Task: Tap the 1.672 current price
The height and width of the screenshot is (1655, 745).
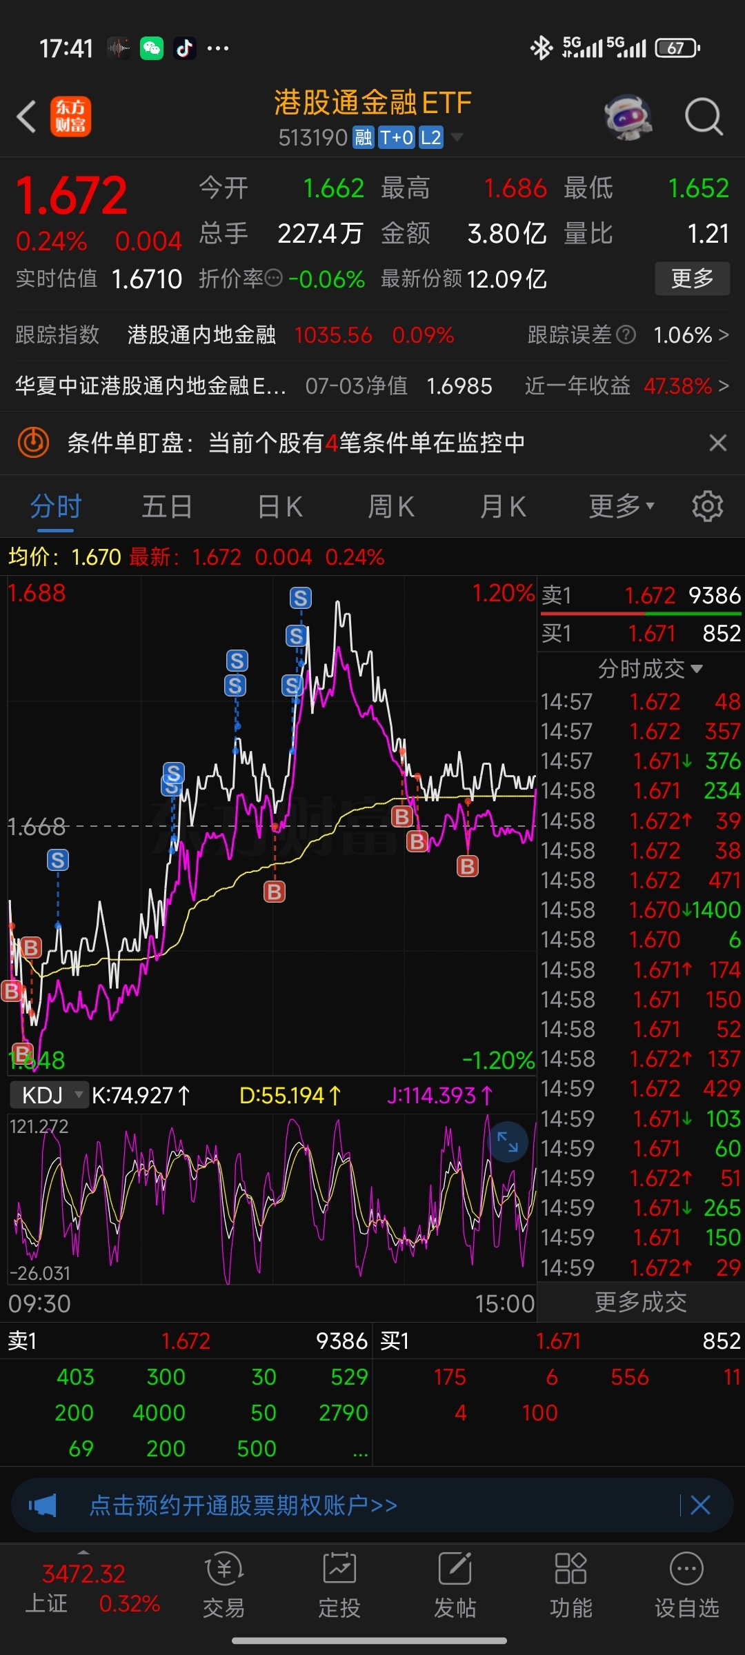Action: point(72,195)
